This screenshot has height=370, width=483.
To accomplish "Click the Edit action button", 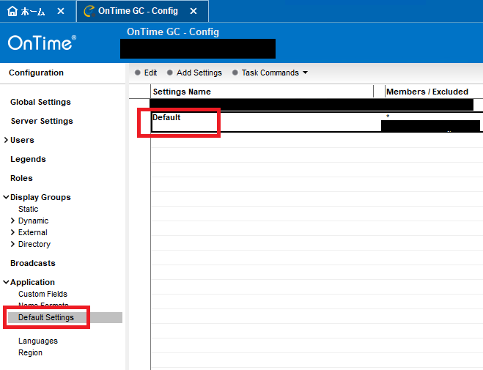I will point(150,73).
